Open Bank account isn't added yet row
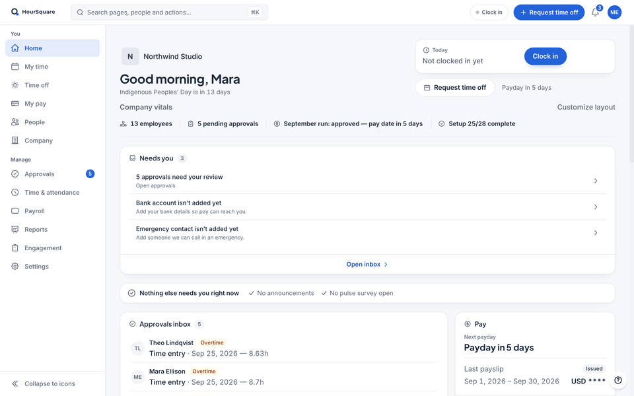Viewport: 634px width, 396px height. (x=368, y=207)
